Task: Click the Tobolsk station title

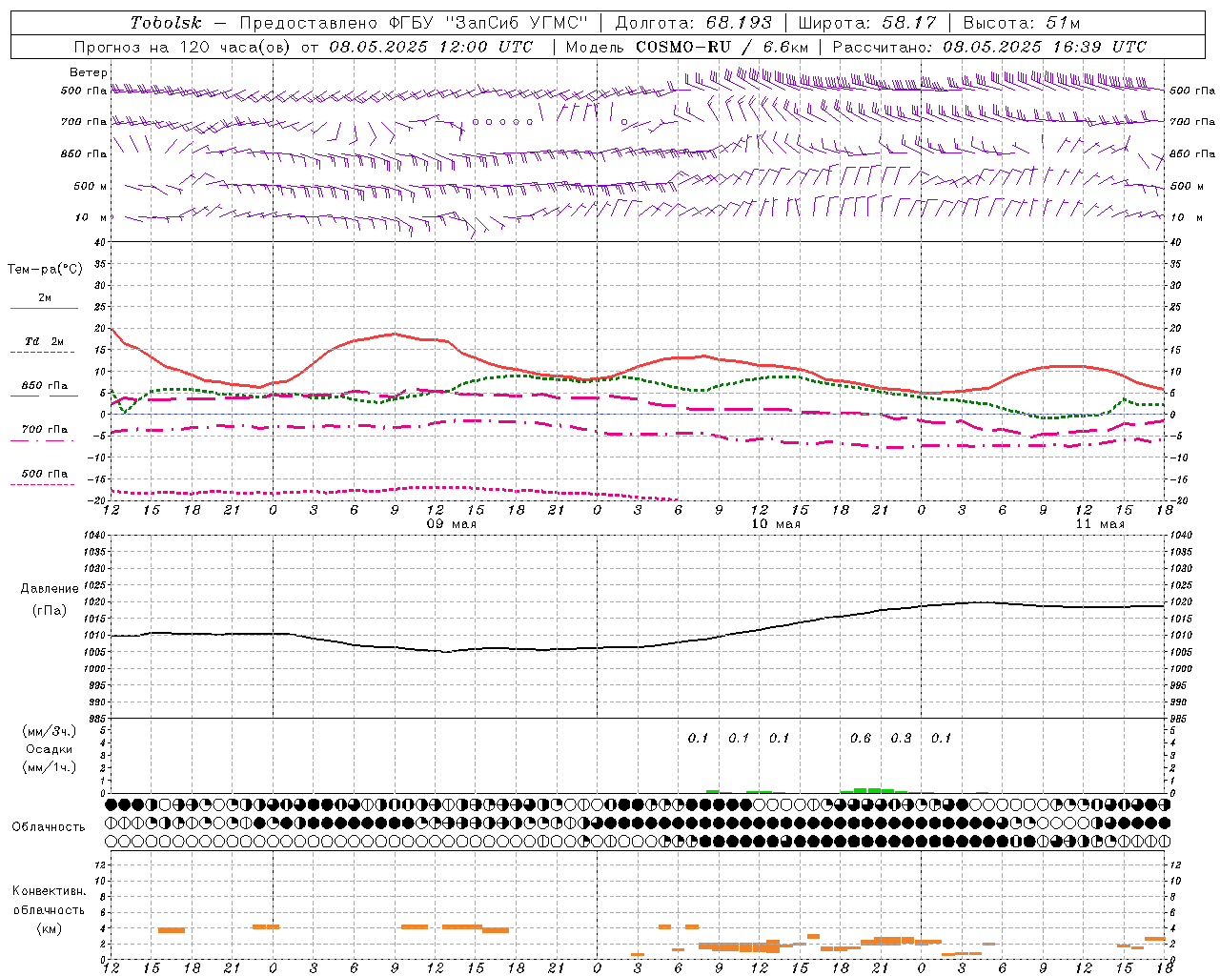Action: coord(167,23)
